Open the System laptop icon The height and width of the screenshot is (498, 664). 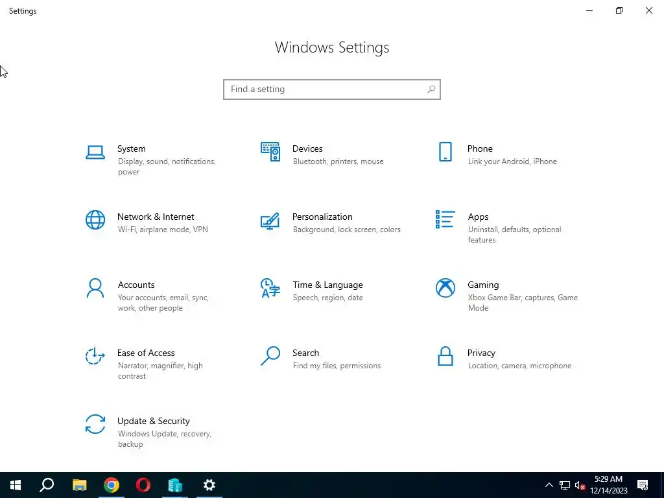tap(95, 152)
